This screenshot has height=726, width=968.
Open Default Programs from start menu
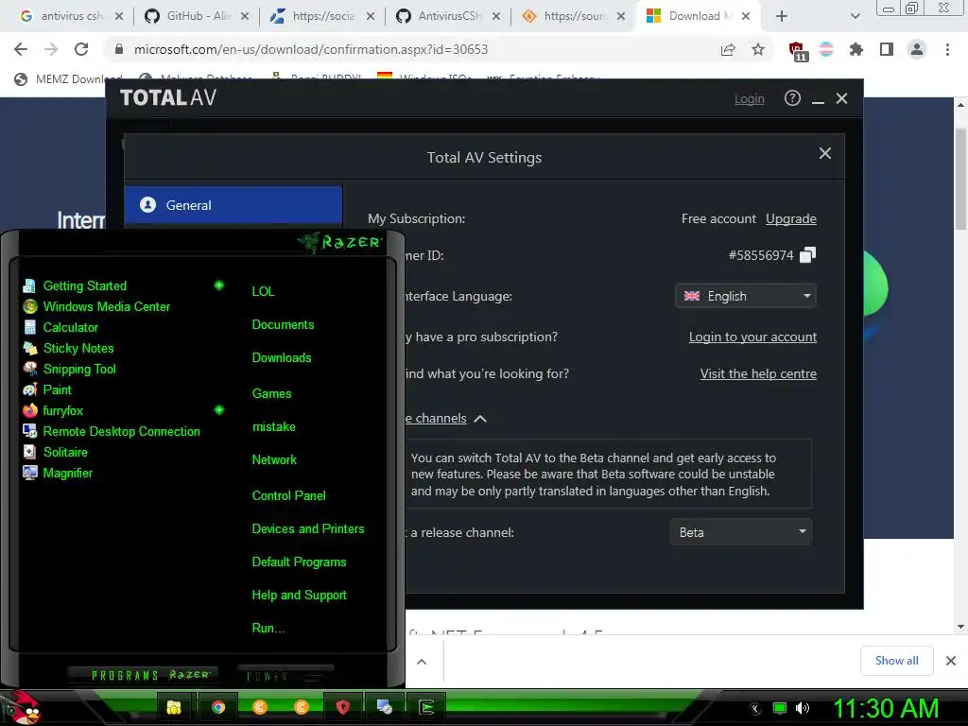[299, 562]
